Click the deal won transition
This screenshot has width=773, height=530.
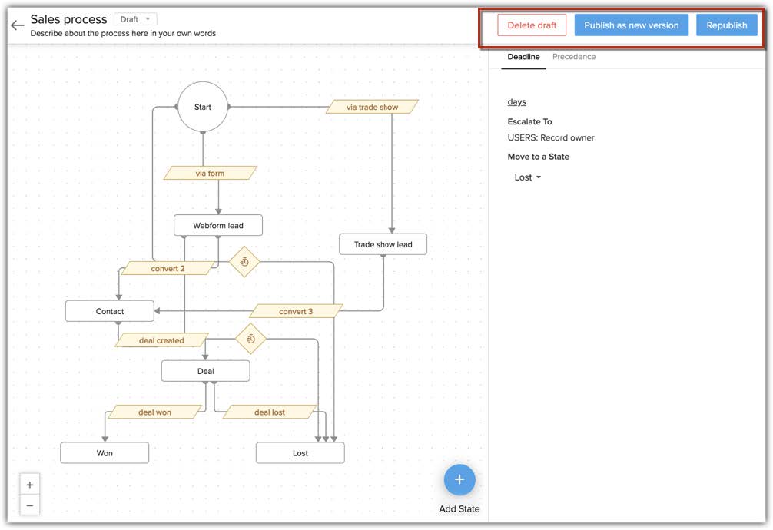point(154,412)
